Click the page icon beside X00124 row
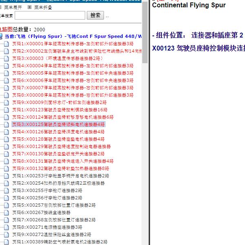245x245 pixels. pos(7,117)
